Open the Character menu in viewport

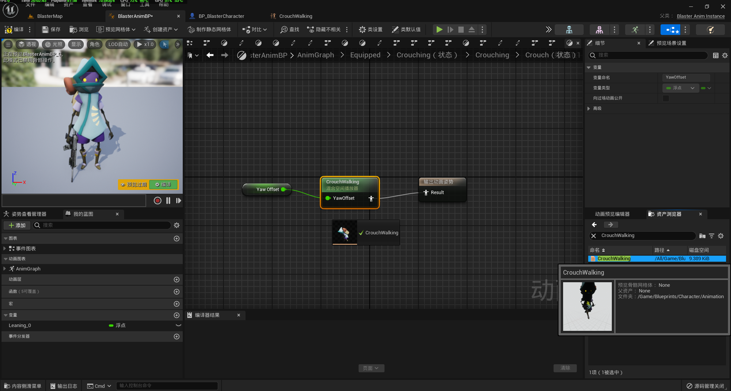[x=95, y=44]
